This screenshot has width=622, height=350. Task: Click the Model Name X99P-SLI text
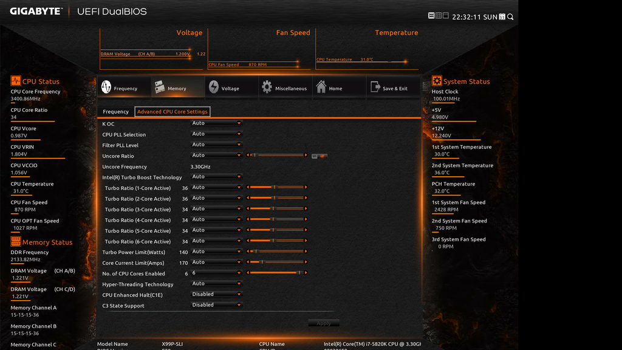172,344
